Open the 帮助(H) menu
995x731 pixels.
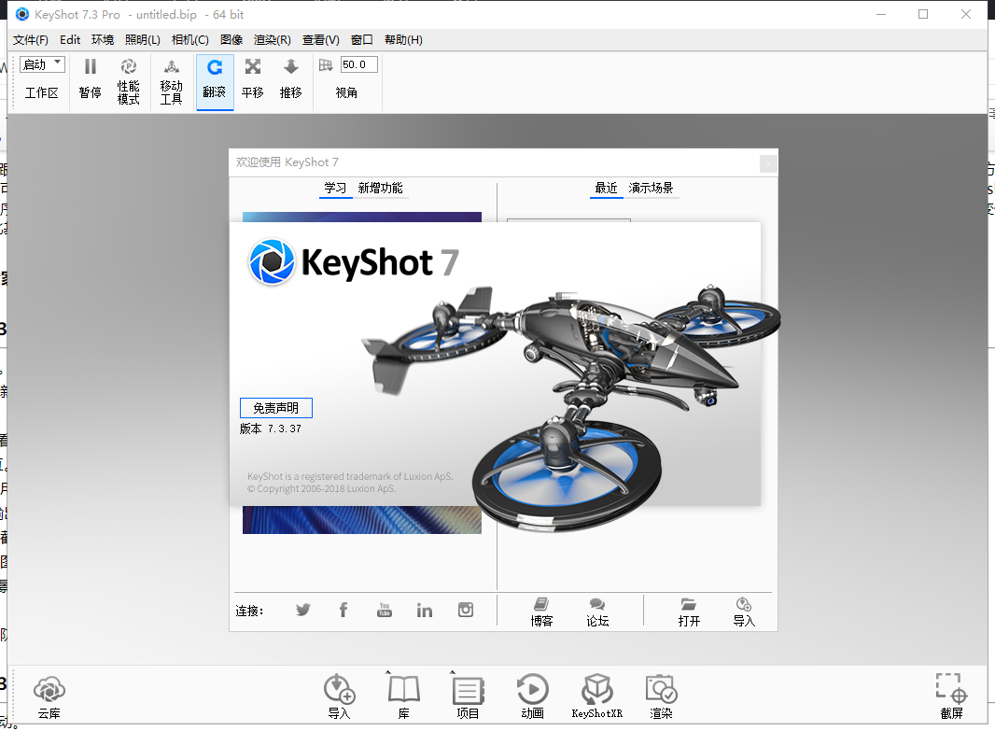point(403,40)
